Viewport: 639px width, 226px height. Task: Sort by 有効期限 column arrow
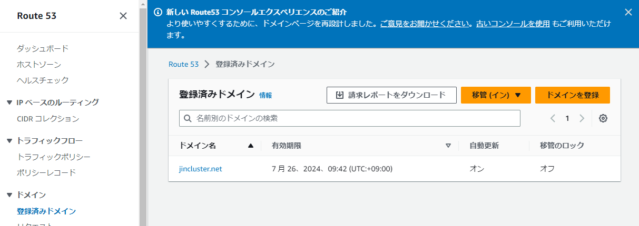[x=448, y=146]
